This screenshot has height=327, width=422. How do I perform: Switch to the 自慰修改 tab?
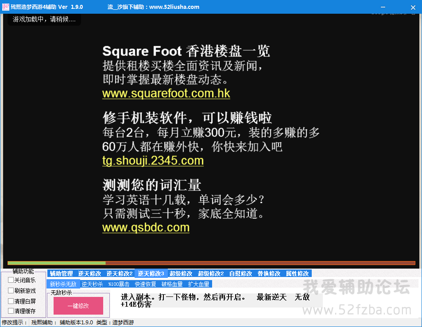tap(240, 273)
